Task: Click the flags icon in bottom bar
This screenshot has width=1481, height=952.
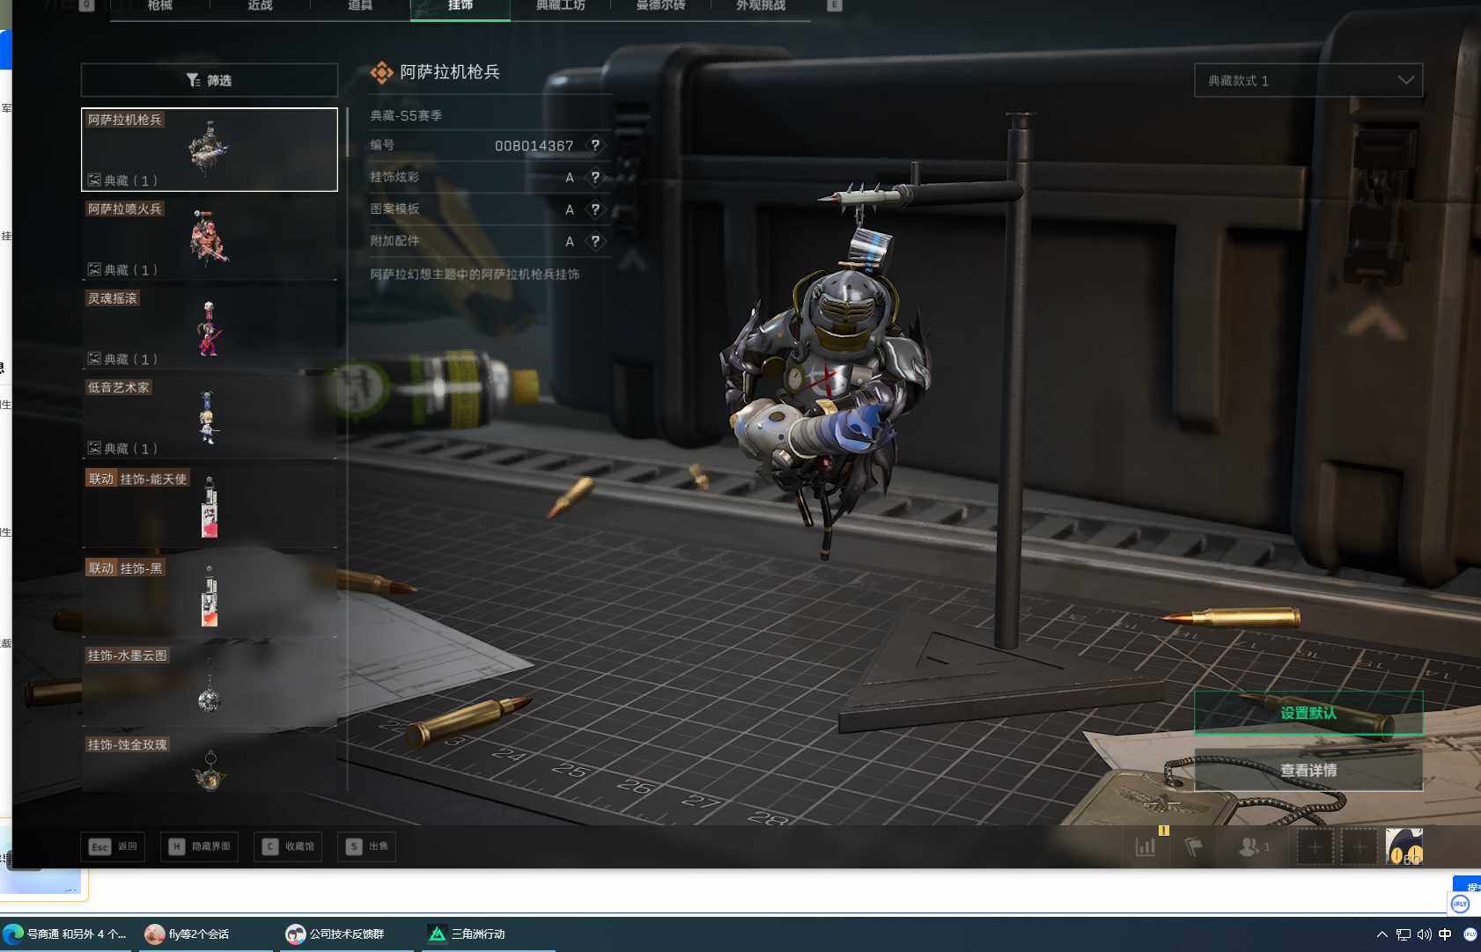Action: (x=1194, y=846)
